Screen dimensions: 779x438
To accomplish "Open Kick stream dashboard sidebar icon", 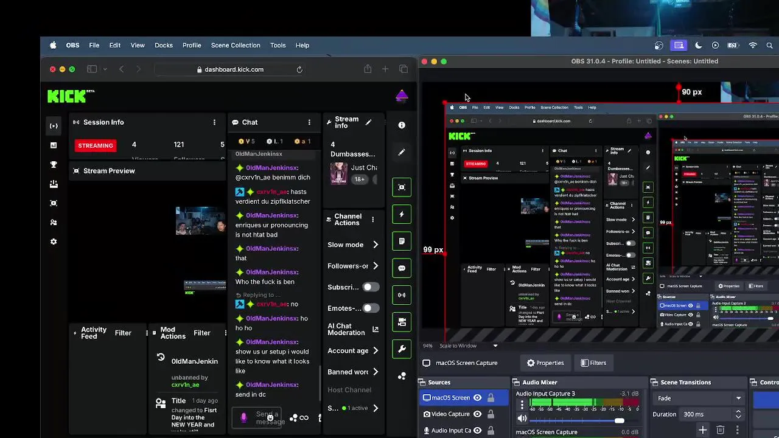I will point(54,126).
